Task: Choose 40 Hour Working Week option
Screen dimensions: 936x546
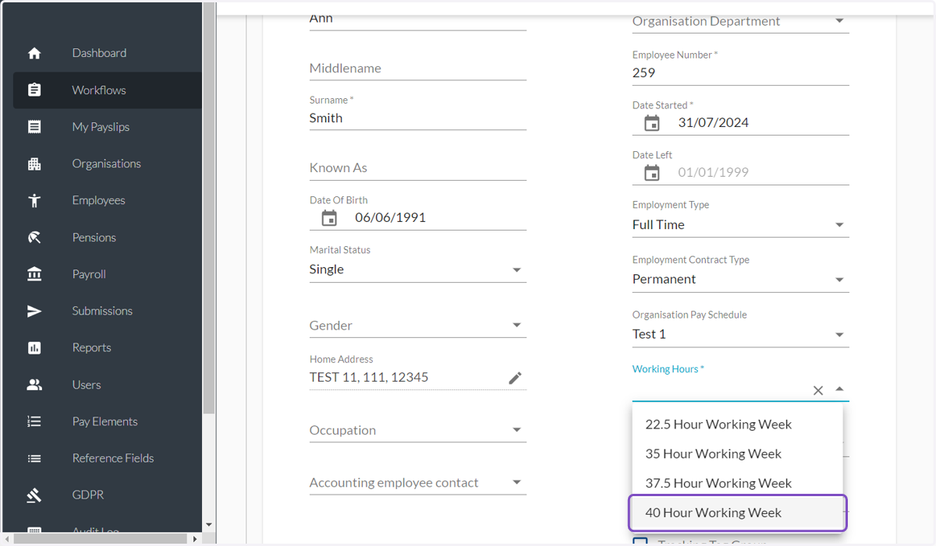Action: point(738,513)
